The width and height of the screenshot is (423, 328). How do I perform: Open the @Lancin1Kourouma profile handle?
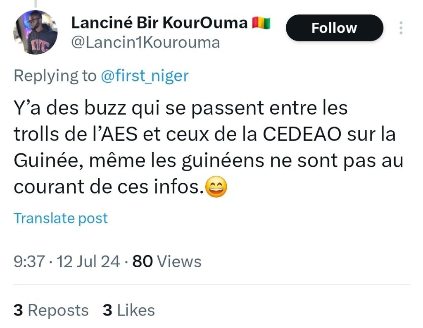point(146,42)
